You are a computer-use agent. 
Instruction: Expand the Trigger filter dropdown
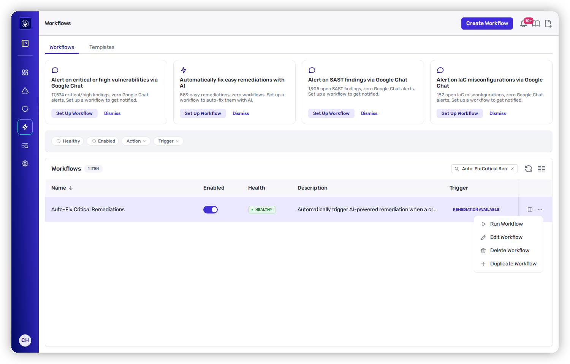[169, 141]
